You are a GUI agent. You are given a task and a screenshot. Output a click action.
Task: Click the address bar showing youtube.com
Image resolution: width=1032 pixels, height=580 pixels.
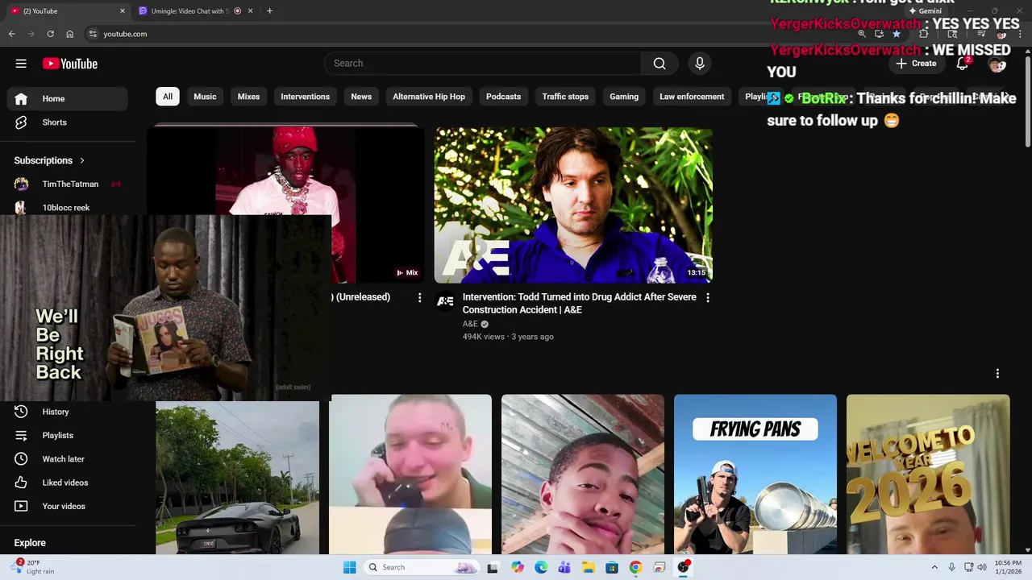468,34
